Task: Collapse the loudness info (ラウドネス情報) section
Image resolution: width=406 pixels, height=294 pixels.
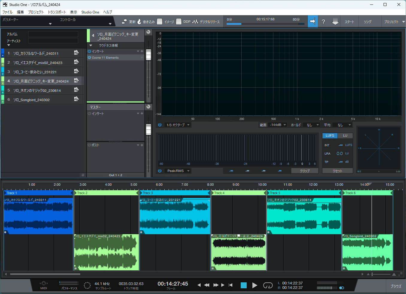Action: coord(91,45)
